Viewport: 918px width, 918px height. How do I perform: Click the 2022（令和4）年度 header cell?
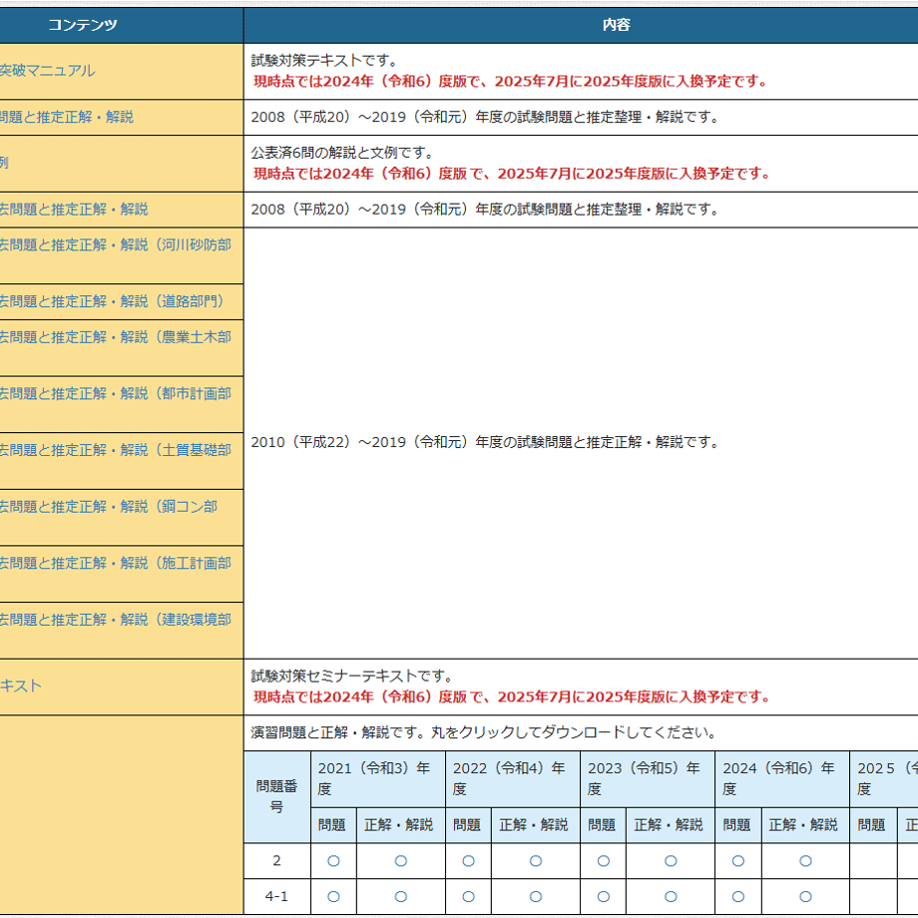513,779
